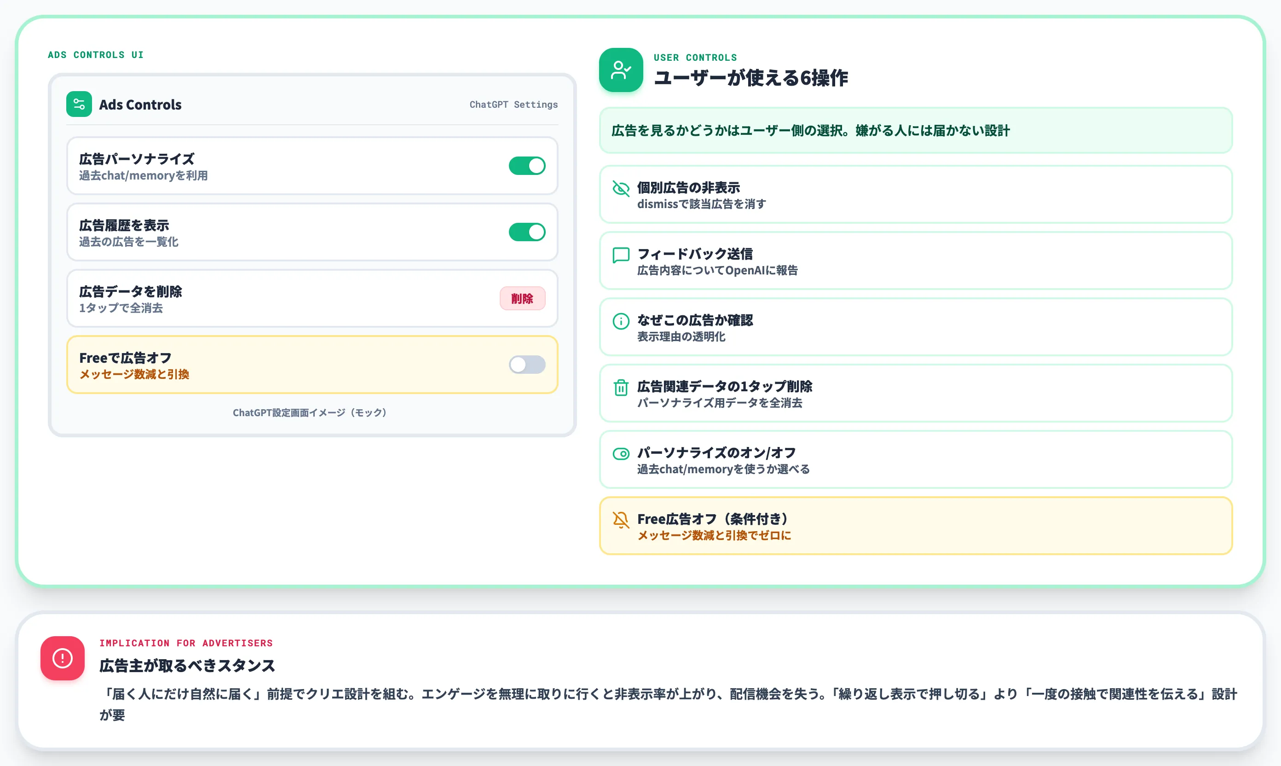Click the Freeで広告オフ row title
This screenshot has width=1281, height=766.
[x=125, y=358]
